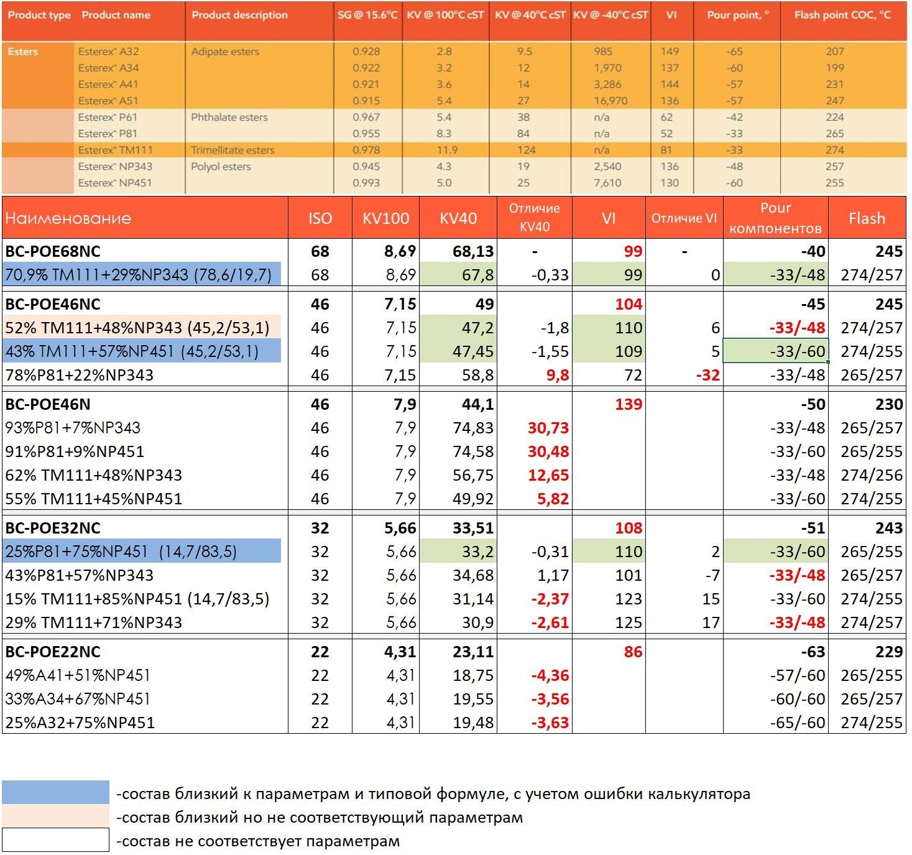The width and height of the screenshot is (912, 855).
Task: Select cell '25%P81+75%NP451 (14,7/83,5)'
Action: [x=142, y=552]
